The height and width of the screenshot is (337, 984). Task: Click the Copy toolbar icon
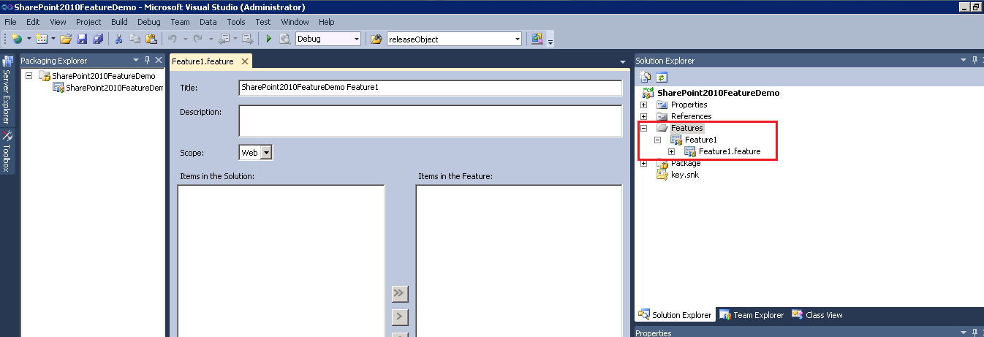click(x=135, y=39)
